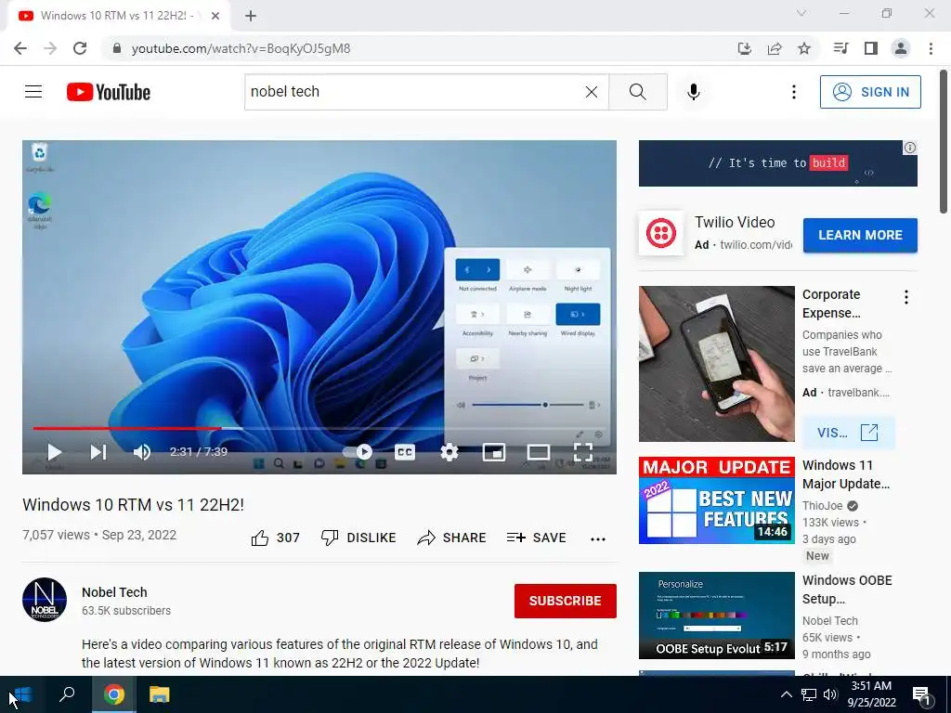Screen dimensions: 951x713
Task: Open Windows 11 Major Update title
Action: (x=846, y=474)
